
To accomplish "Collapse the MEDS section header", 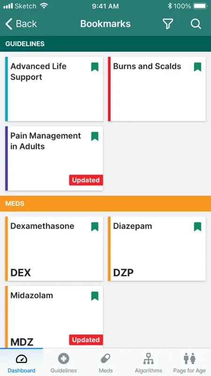I will (105, 204).
